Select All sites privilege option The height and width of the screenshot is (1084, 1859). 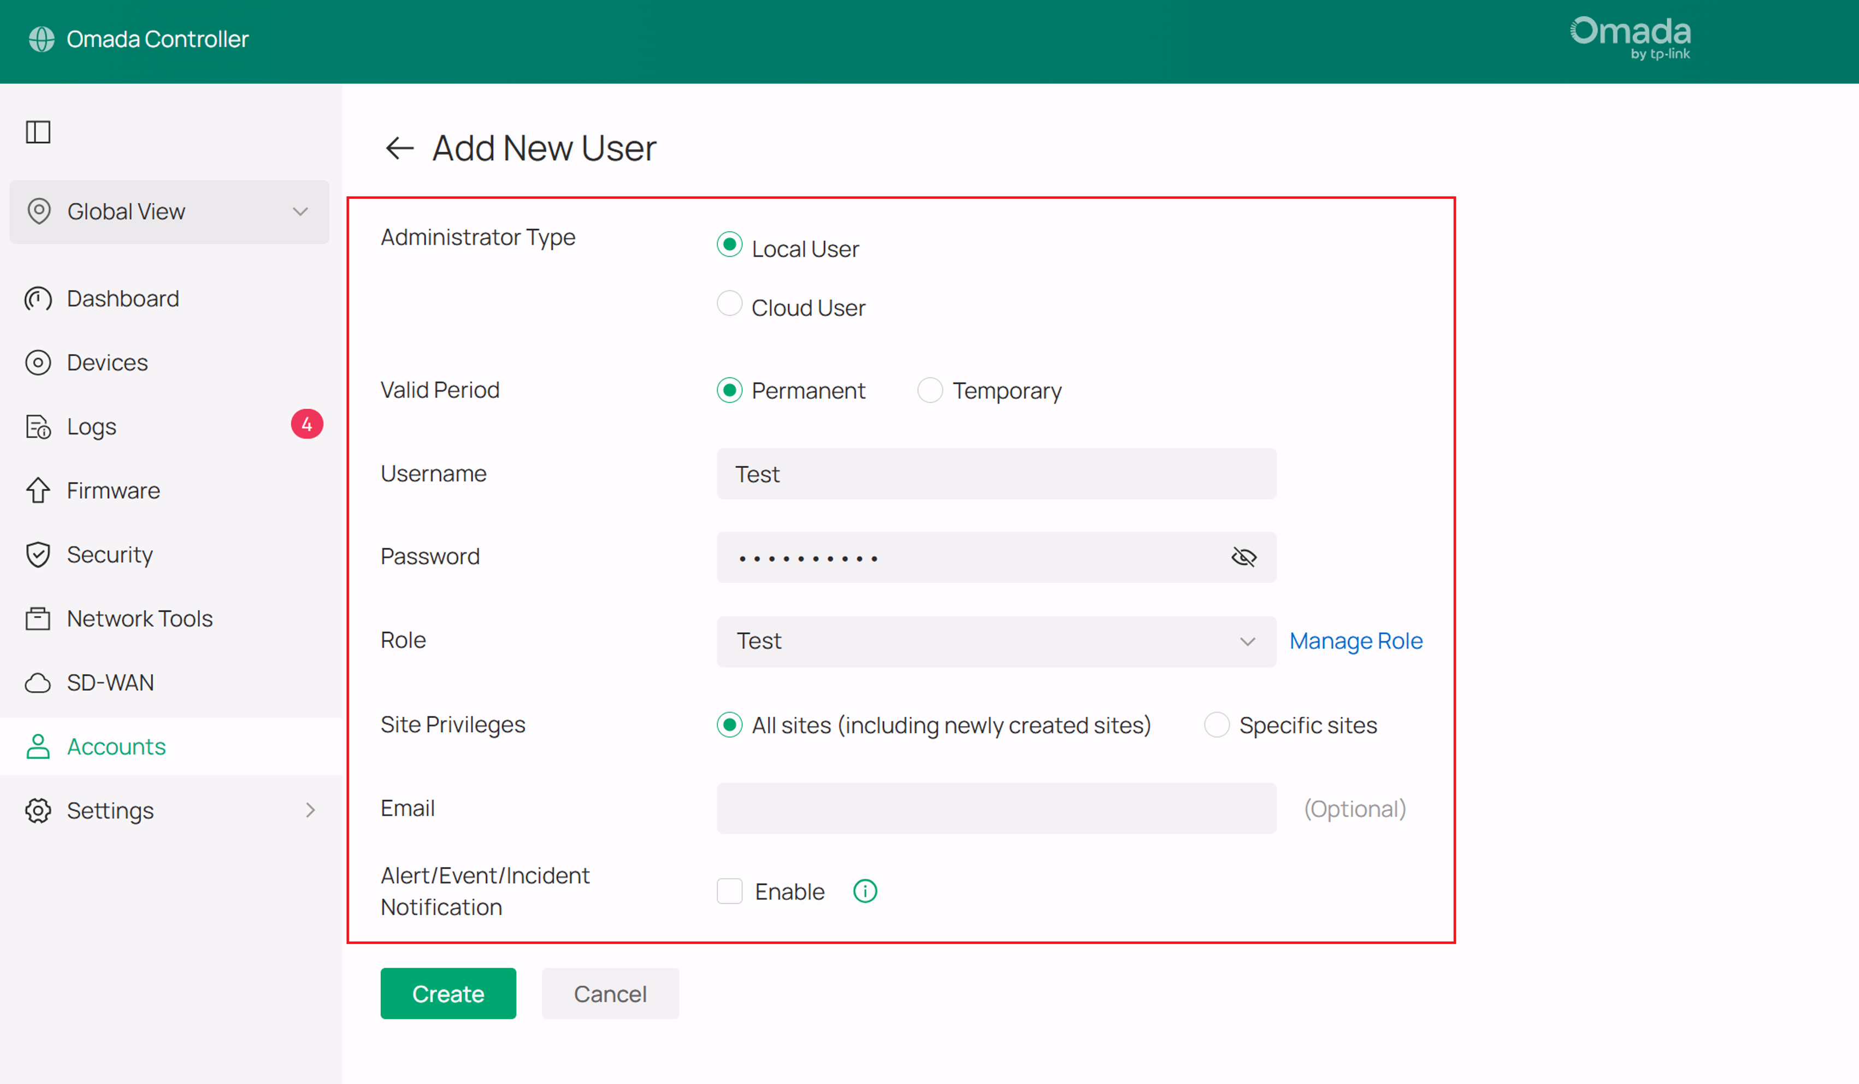pyautogui.click(x=730, y=726)
